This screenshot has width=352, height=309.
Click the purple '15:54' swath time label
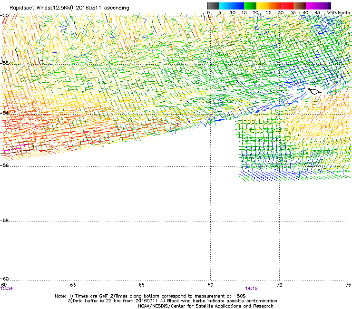click(x=7, y=289)
